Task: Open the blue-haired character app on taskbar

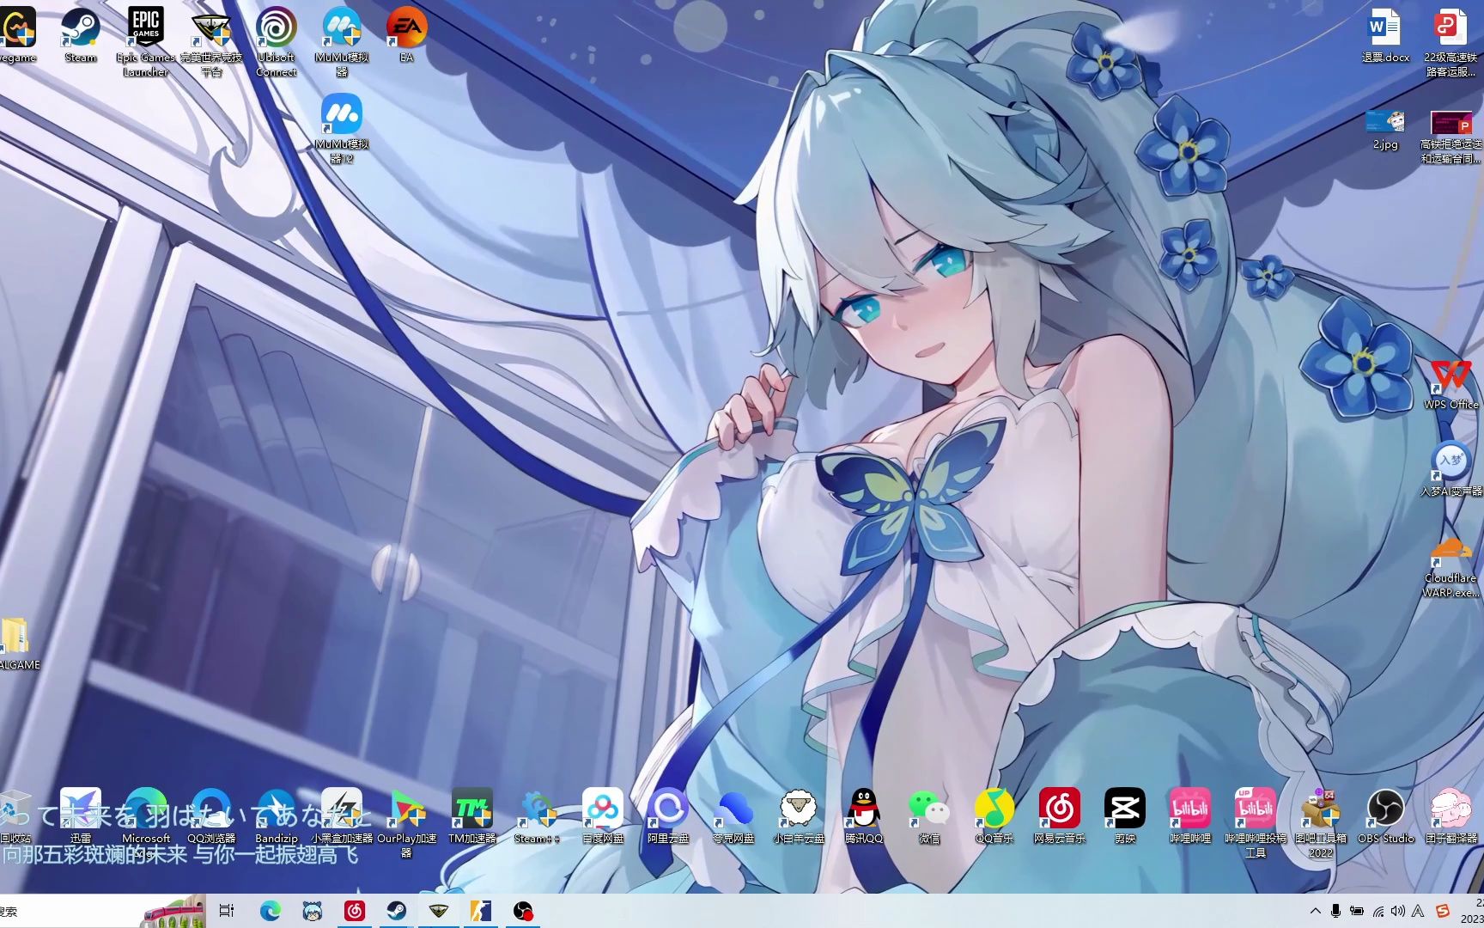Action: tap(313, 911)
